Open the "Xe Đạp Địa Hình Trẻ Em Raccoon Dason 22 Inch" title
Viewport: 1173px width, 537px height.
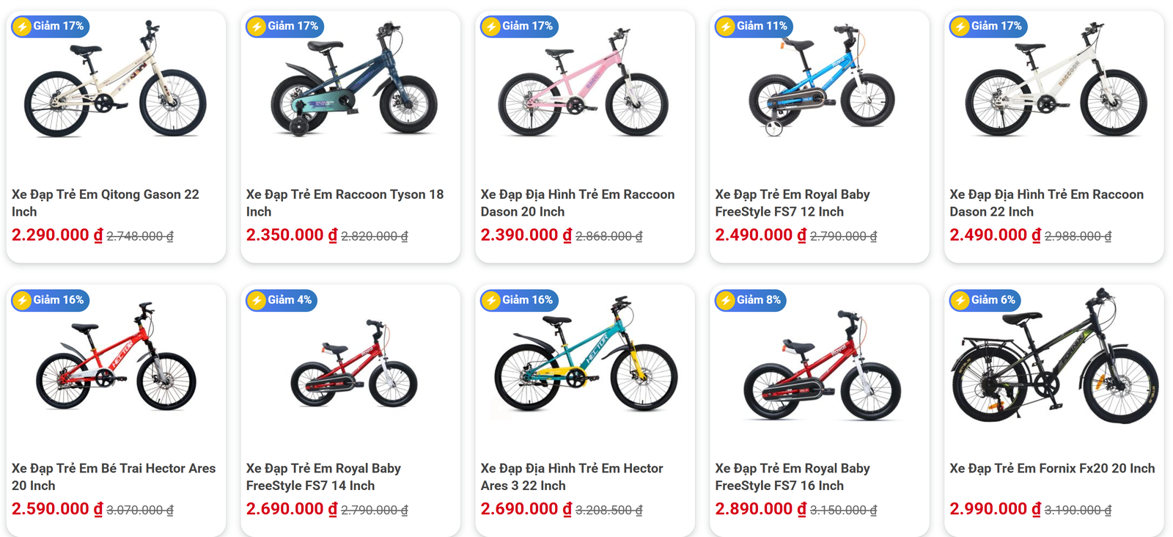click(x=1046, y=203)
